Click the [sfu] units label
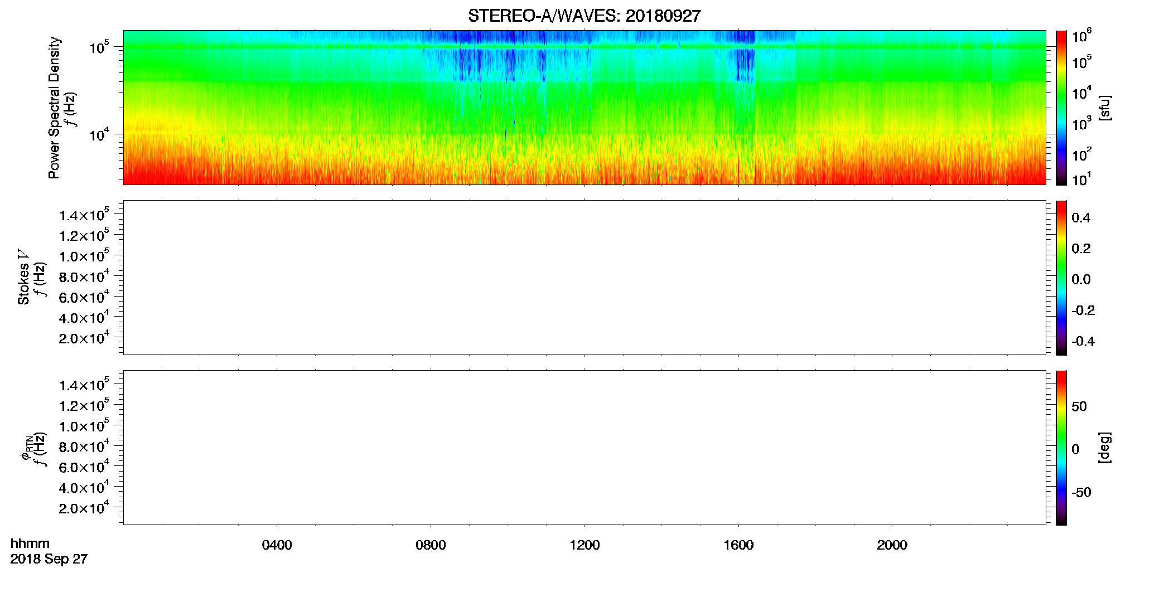This screenshot has height=602, width=1169. (1105, 108)
